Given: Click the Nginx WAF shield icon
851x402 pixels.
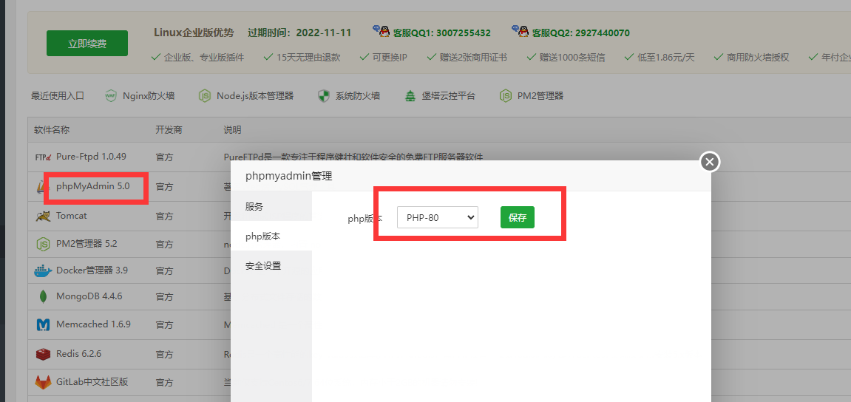Looking at the screenshot, I should click(111, 96).
